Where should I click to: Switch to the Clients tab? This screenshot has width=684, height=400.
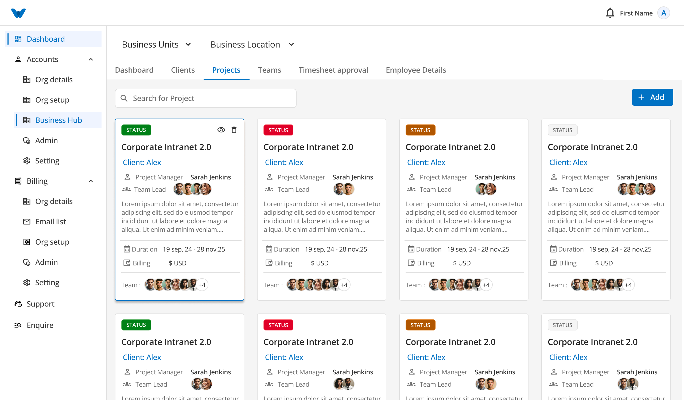[x=183, y=70]
